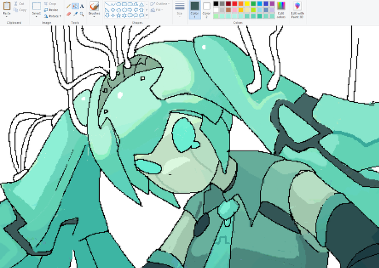Choose the Line shape
379x268 pixels.
click(x=107, y=4)
